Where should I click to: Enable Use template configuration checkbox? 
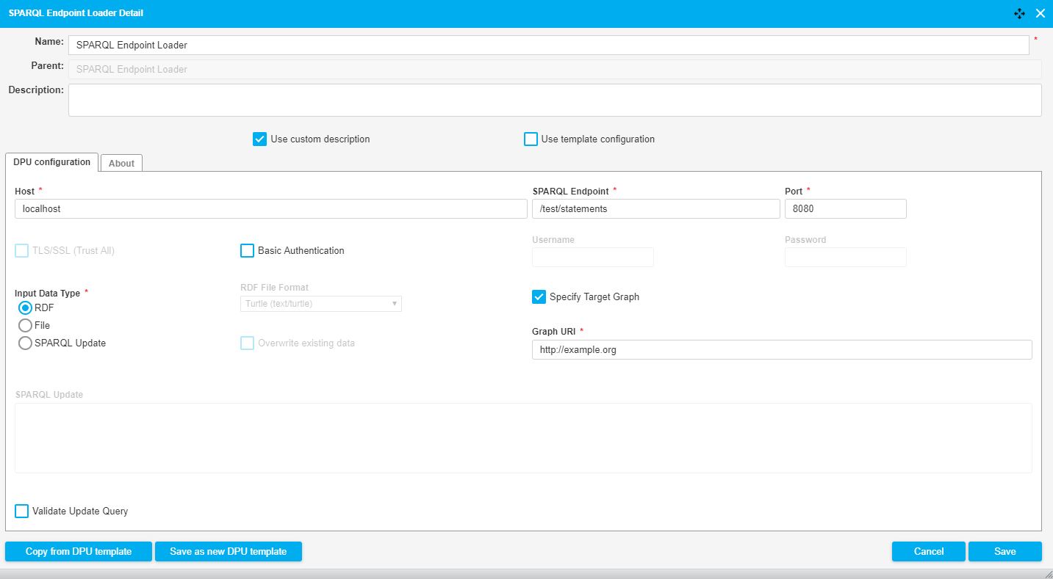(531, 139)
